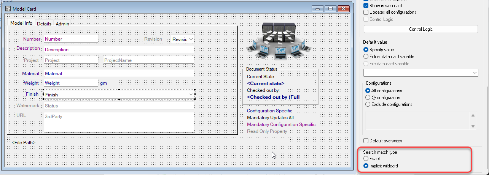Select the Model Info tab

[x=21, y=23]
